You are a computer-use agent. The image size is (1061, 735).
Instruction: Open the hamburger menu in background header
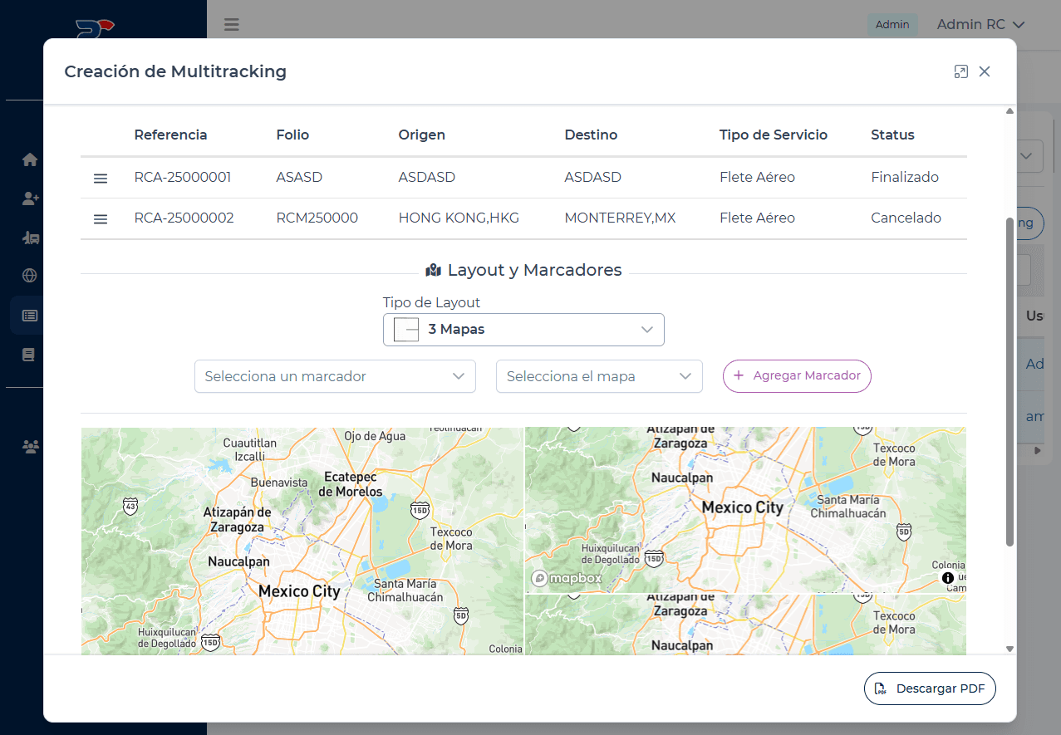pyautogui.click(x=232, y=24)
